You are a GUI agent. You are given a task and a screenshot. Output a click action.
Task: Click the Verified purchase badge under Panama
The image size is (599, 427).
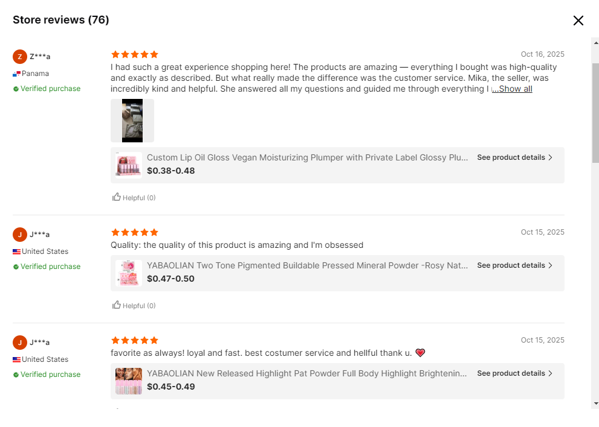[x=47, y=89]
